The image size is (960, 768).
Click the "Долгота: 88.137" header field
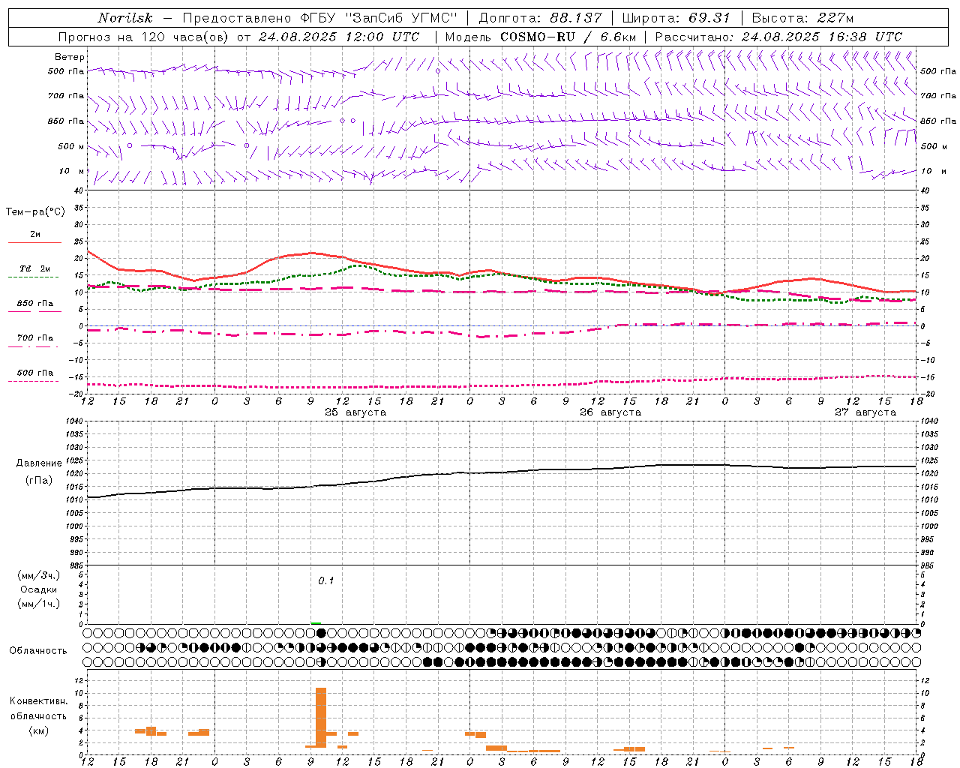(540, 18)
